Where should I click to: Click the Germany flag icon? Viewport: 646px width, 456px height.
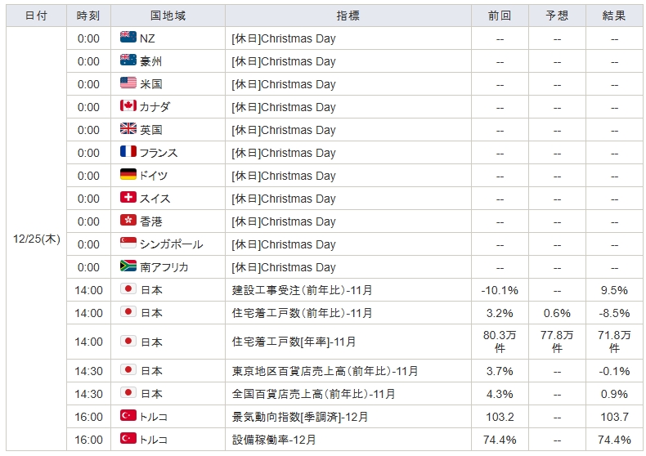tap(128, 176)
